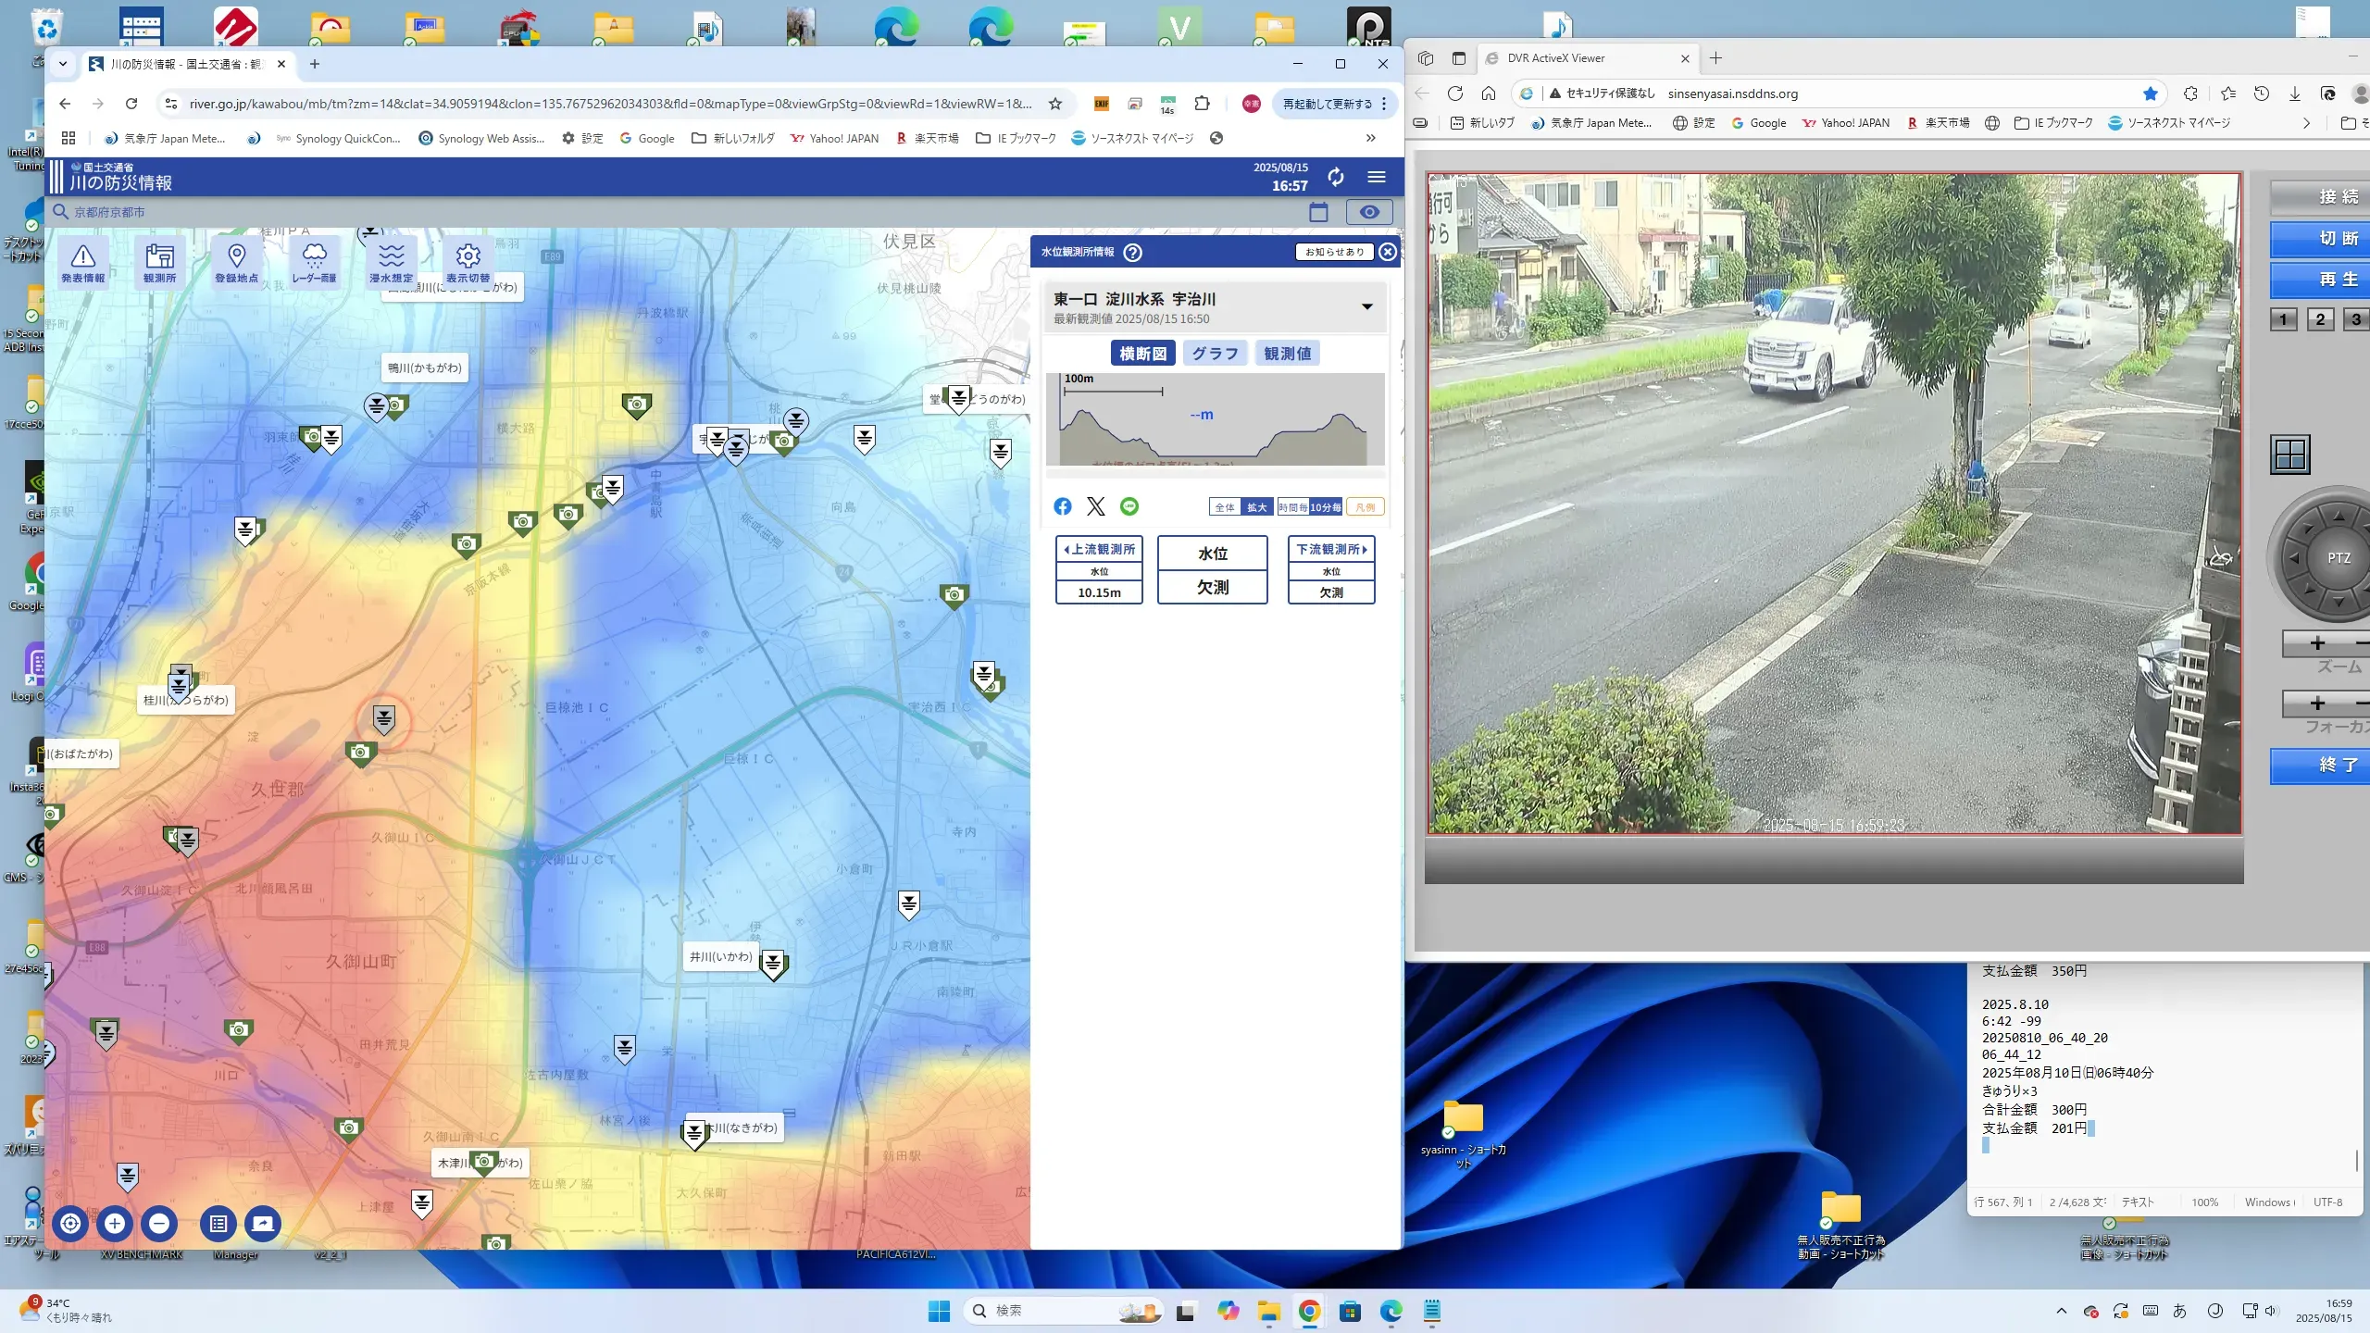Switch the cross-section view to 全体
2370x1333 pixels.
click(x=1224, y=507)
